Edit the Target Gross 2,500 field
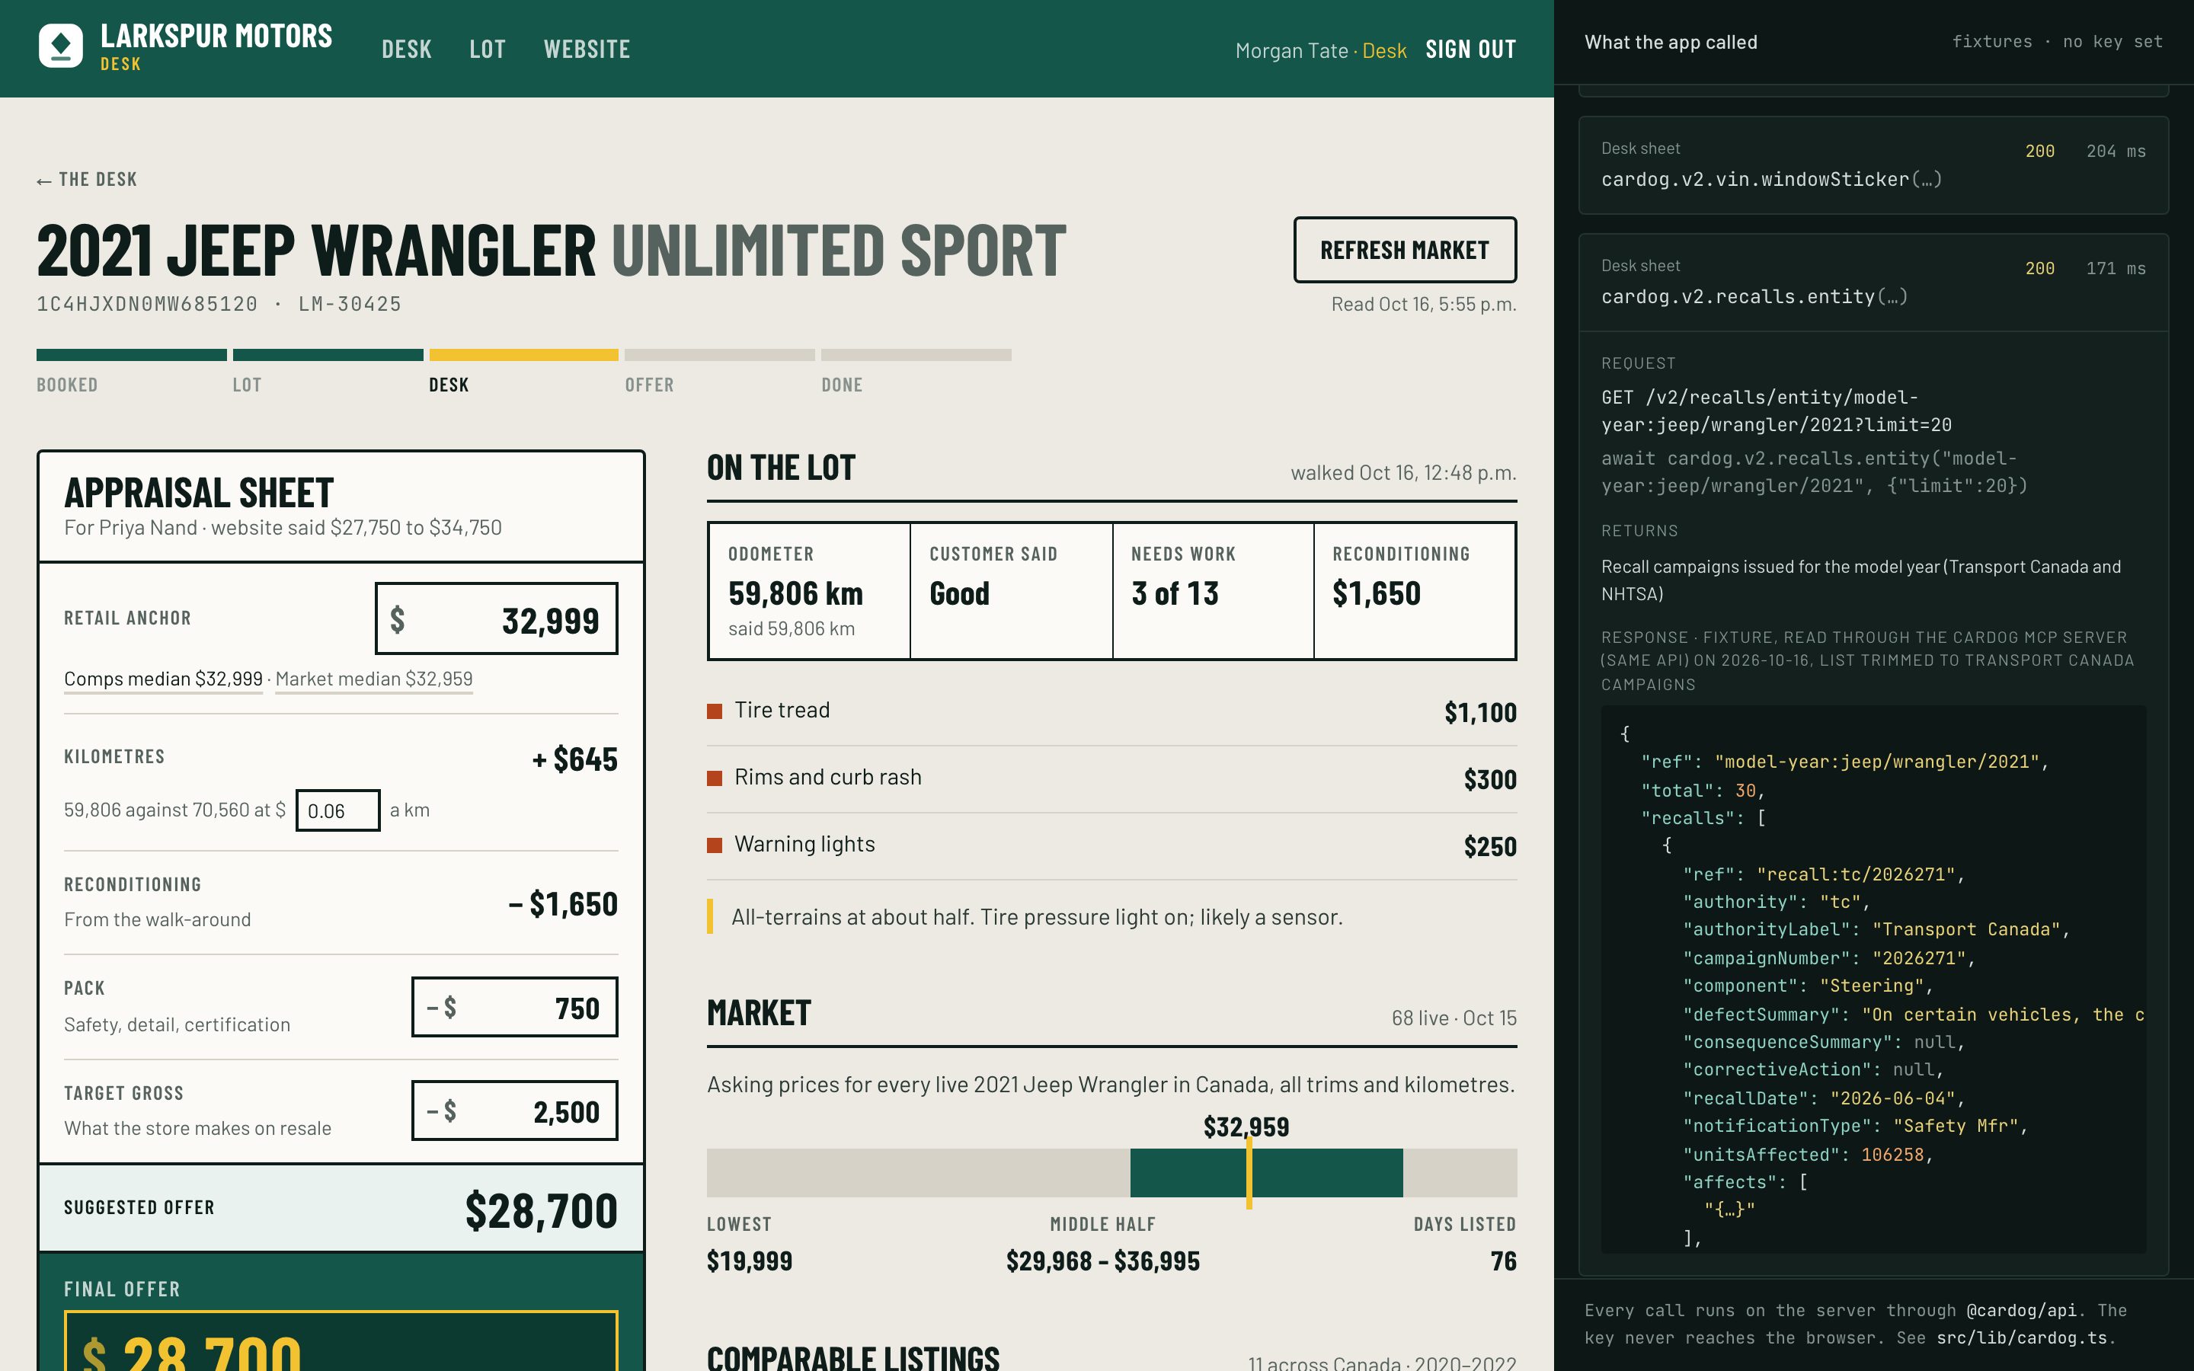 point(515,1111)
